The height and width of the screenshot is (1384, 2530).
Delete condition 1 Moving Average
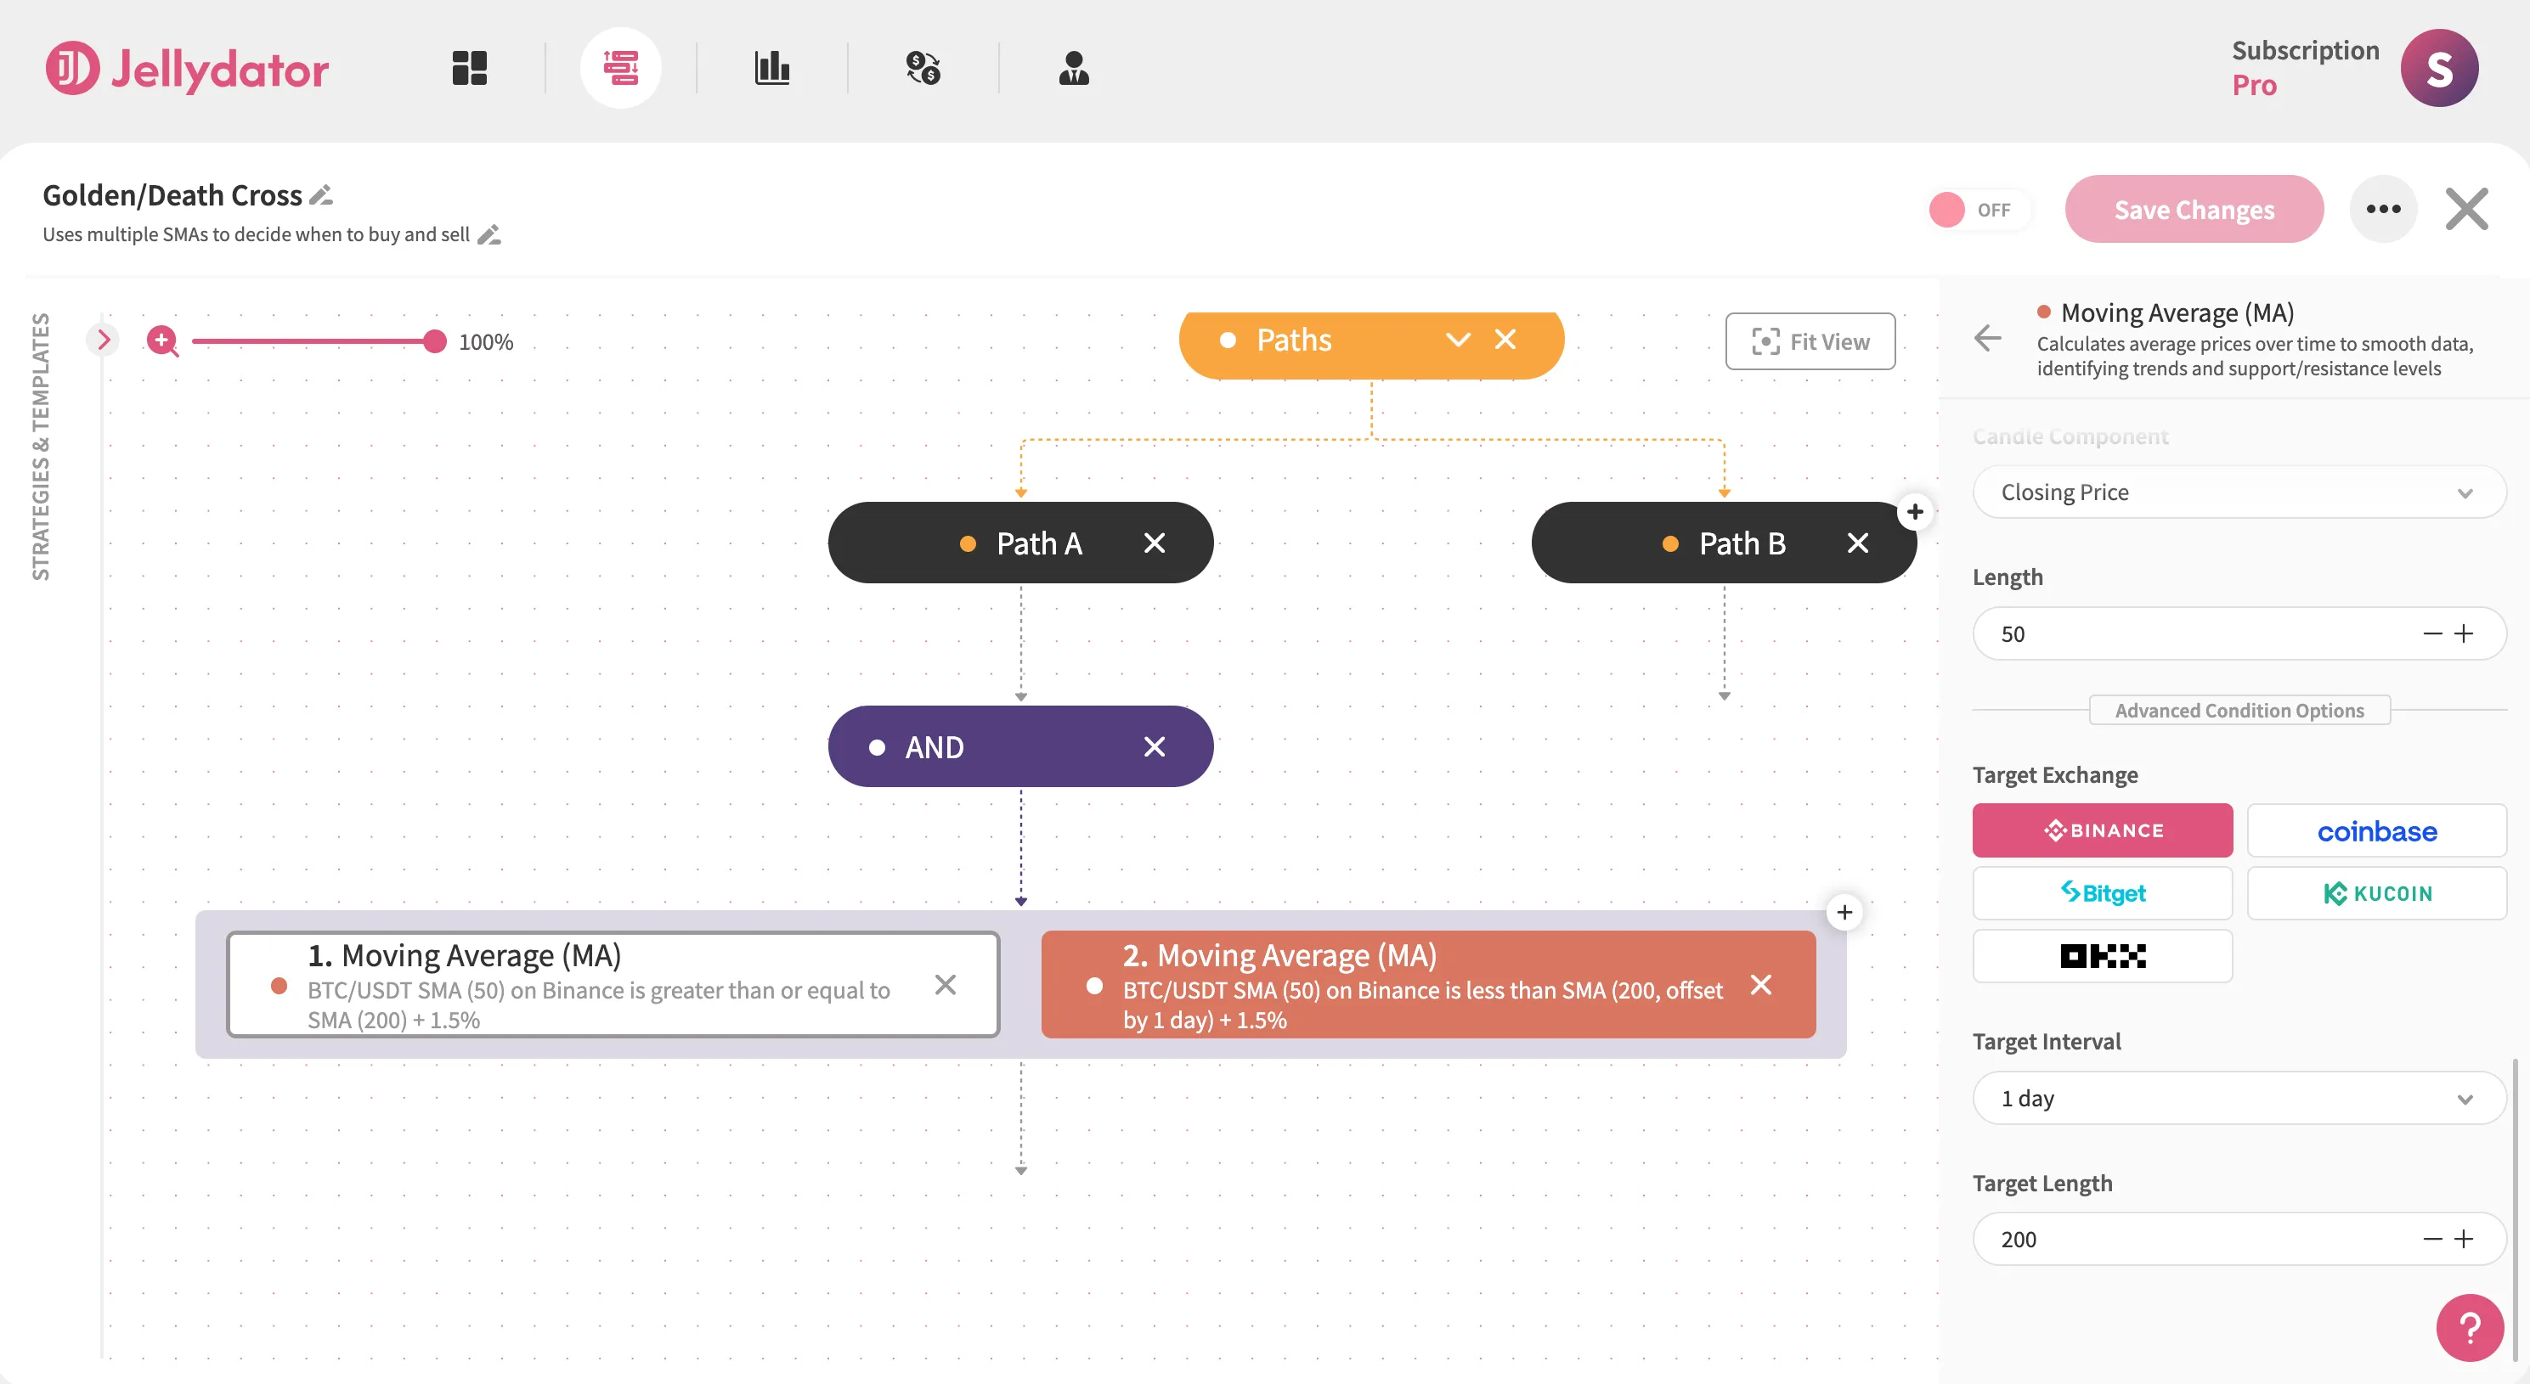945,984
